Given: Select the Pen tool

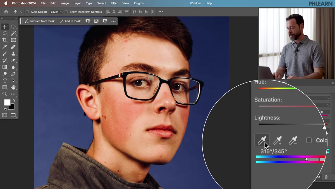Looking at the screenshot, I should coord(13,74).
